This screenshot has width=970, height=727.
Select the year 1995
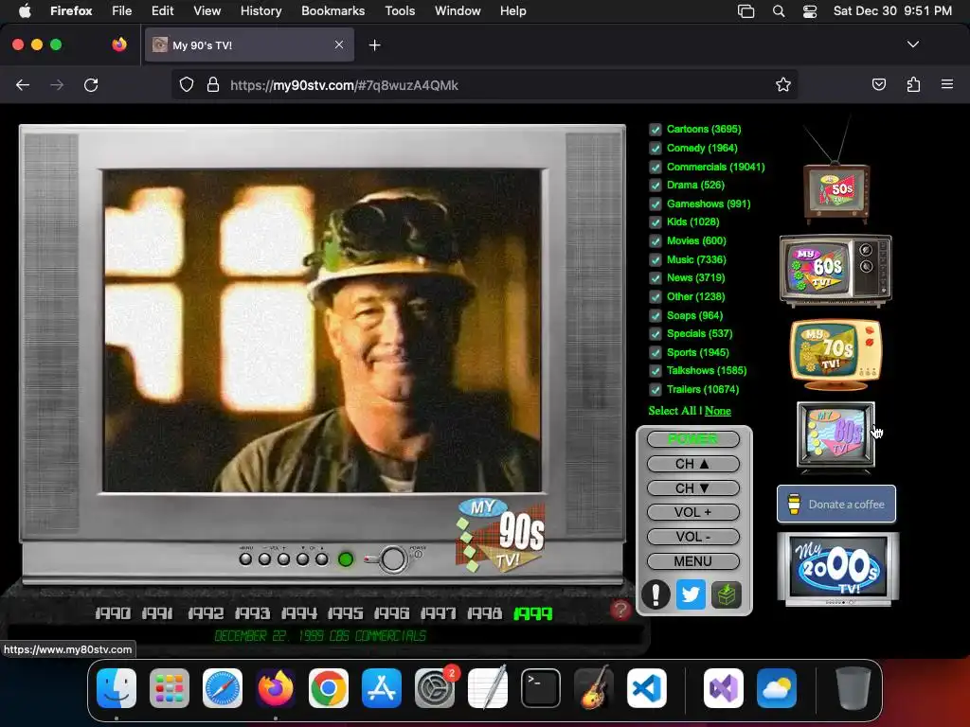[345, 613]
